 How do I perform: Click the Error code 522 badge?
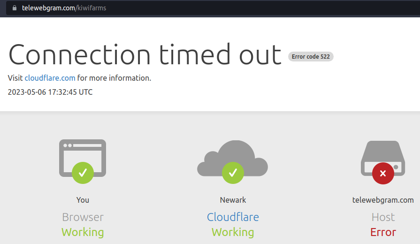coord(311,56)
